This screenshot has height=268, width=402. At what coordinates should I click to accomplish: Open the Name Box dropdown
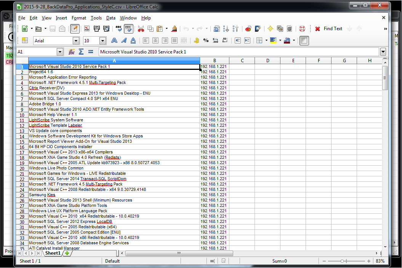coord(60,52)
